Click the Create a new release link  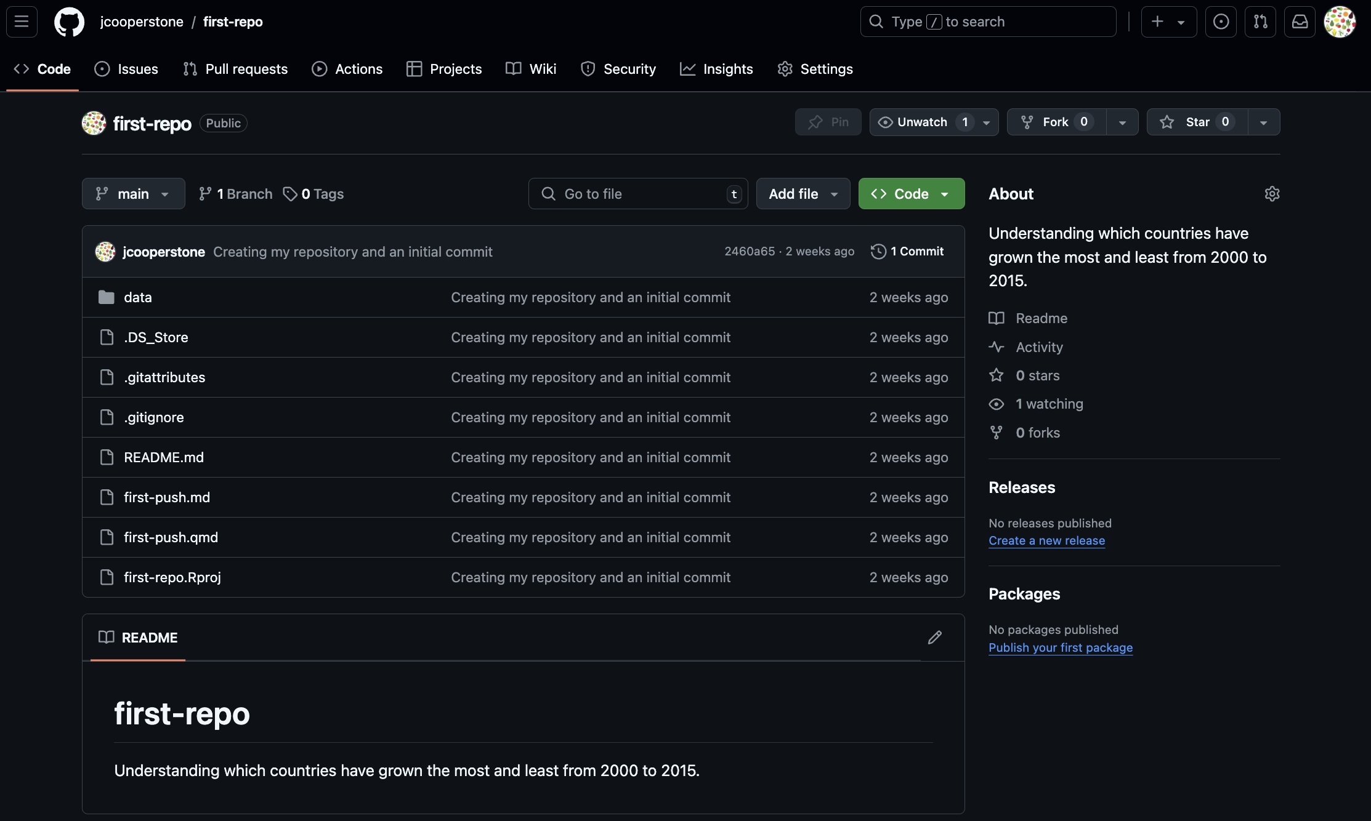click(1046, 540)
